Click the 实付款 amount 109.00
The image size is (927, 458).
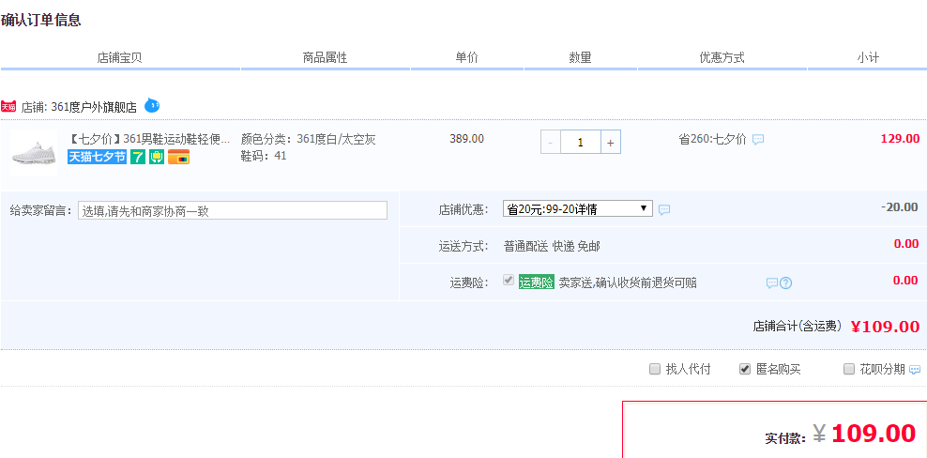coord(874,434)
